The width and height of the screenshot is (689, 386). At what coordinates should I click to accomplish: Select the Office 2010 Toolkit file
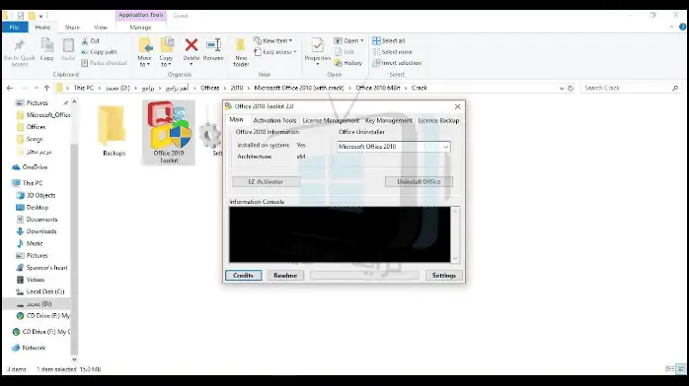(x=168, y=132)
